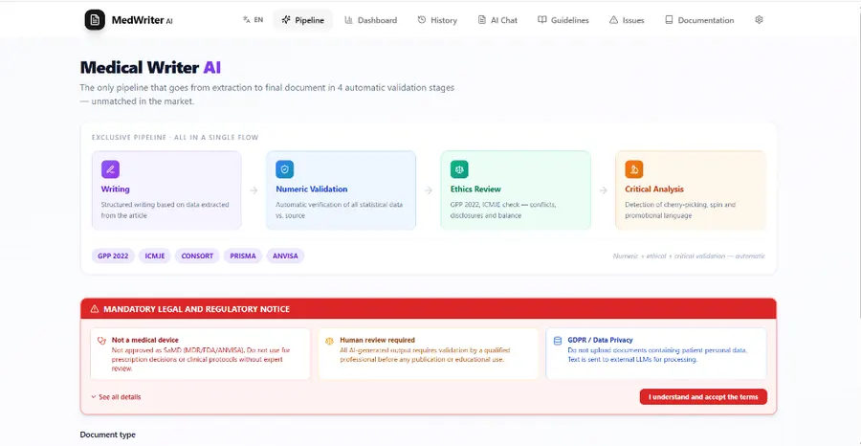
Task: Click the book icon in the Guidelines tab
Action: point(542,20)
